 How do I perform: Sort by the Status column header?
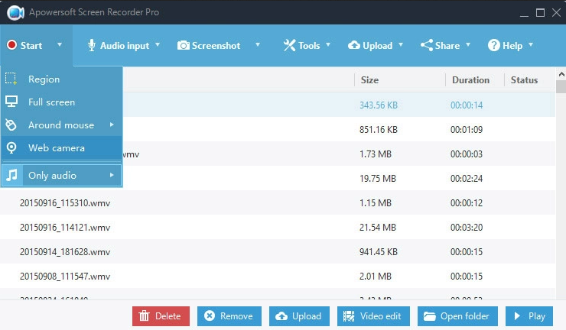click(x=524, y=79)
